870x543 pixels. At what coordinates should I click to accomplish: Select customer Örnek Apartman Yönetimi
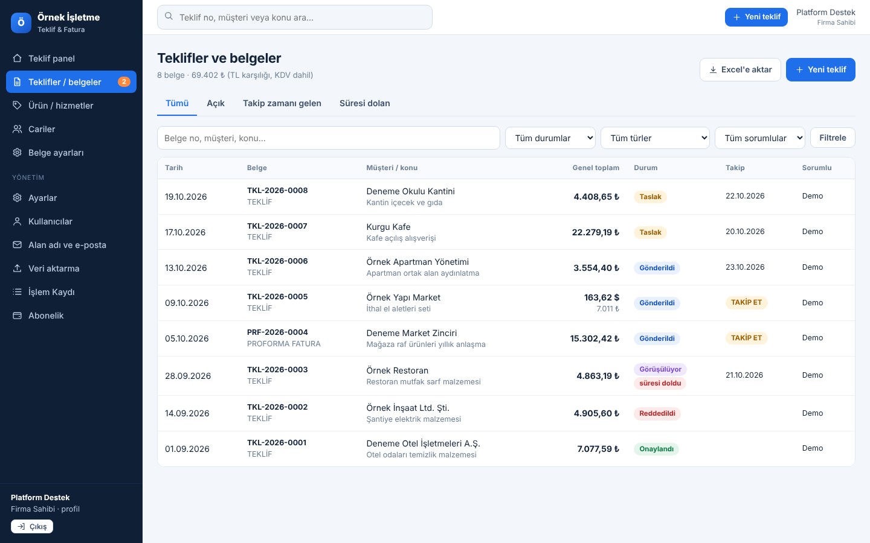(417, 262)
